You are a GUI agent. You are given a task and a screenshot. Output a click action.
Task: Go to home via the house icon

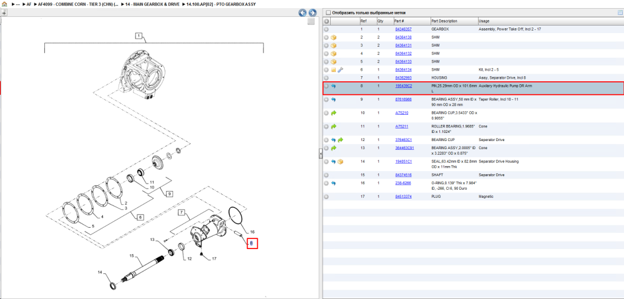point(4,4)
